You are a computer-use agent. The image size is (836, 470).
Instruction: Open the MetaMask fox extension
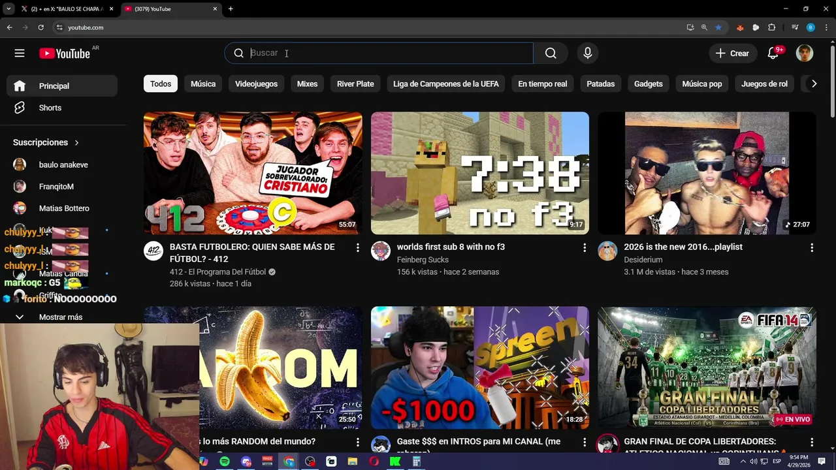[x=740, y=27]
